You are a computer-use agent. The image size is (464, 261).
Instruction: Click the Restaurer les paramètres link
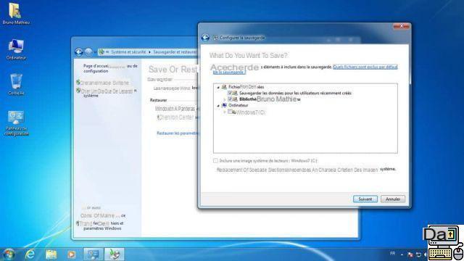point(177,133)
